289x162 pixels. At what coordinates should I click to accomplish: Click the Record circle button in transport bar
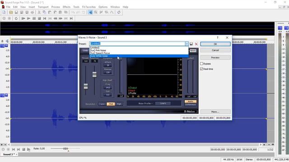[4, 18]
